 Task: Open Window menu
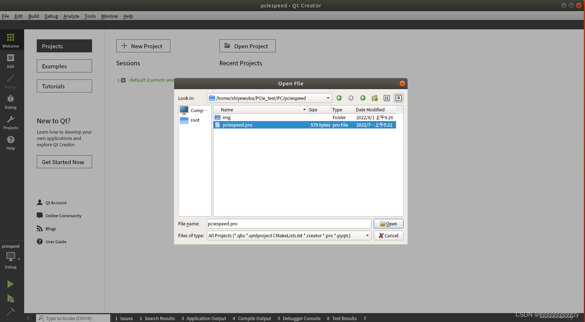pos(109,16)
